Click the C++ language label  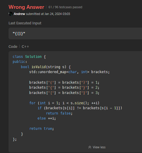tap(25, 46)
